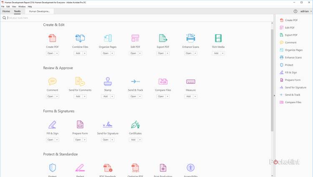Open Prepare Form shortcut in right pane
The width and height of the screenshot is (313, 177).
point(290,80)
